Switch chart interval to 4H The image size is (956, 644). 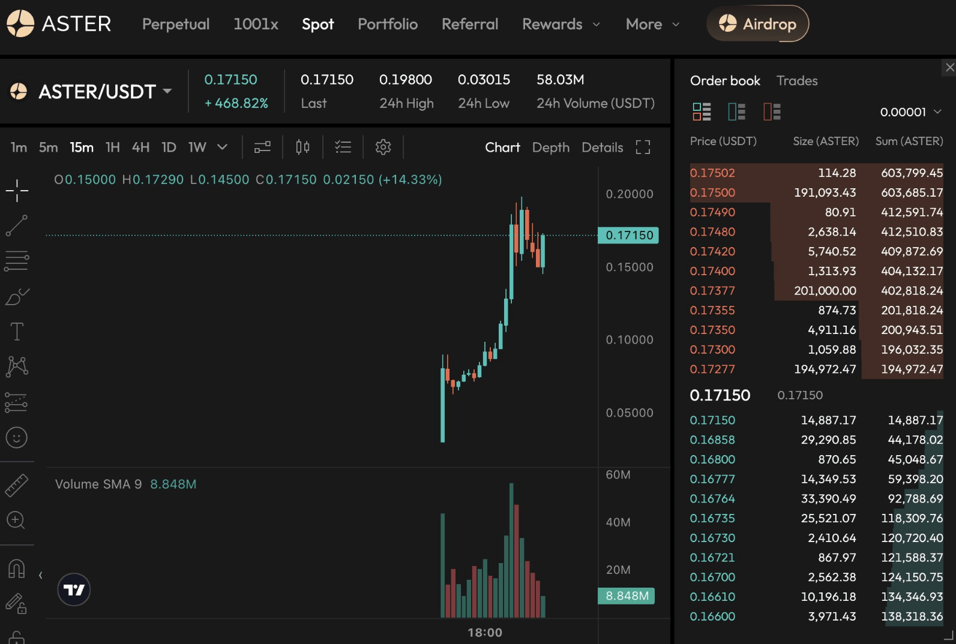pyautogui.click(x=140, y=148)
